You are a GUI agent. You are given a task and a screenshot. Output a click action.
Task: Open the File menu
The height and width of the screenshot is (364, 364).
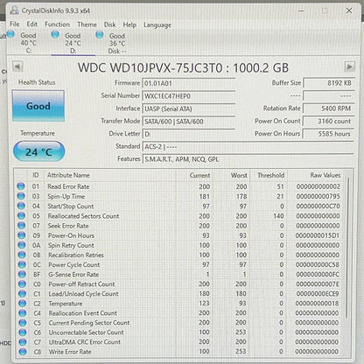point(15,24)
